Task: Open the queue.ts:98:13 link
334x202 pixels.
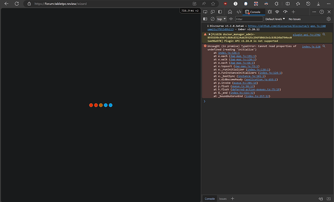Action: [x=243, y=86]
